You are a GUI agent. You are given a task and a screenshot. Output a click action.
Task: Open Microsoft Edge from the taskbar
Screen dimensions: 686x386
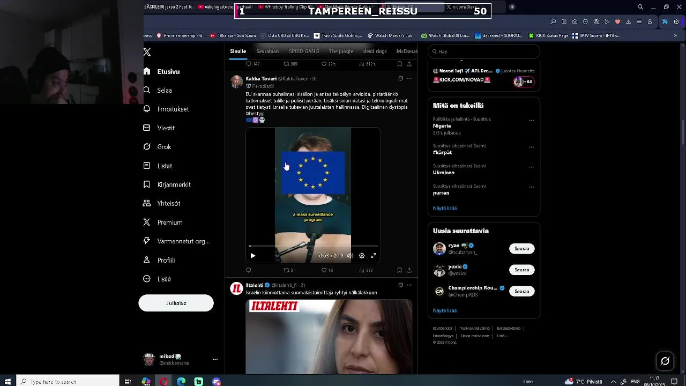pos(181,381)
